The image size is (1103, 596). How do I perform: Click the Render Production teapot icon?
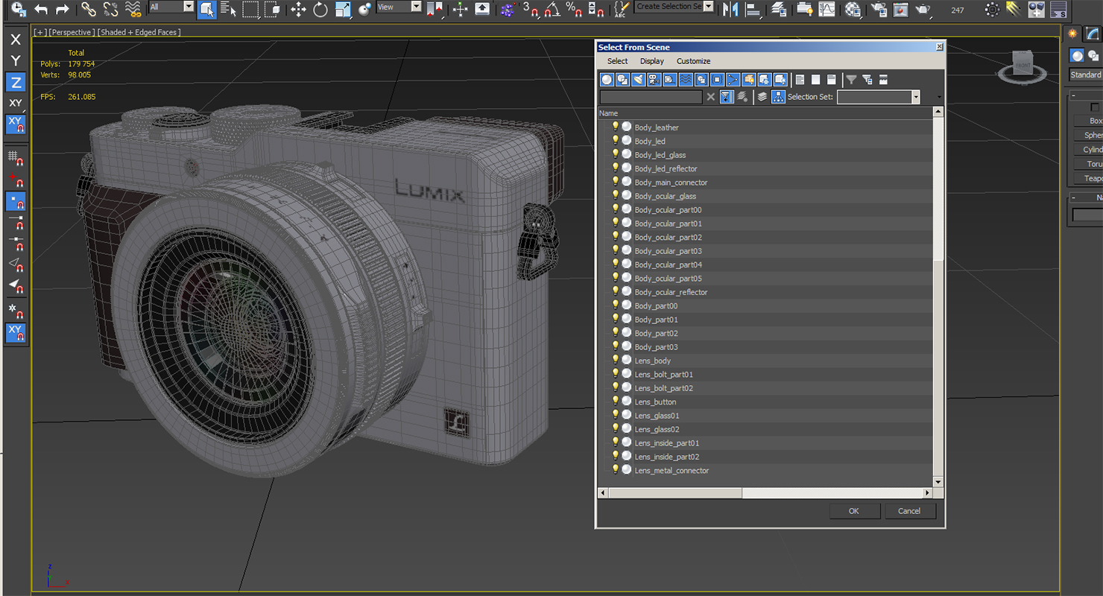[923, 9]
